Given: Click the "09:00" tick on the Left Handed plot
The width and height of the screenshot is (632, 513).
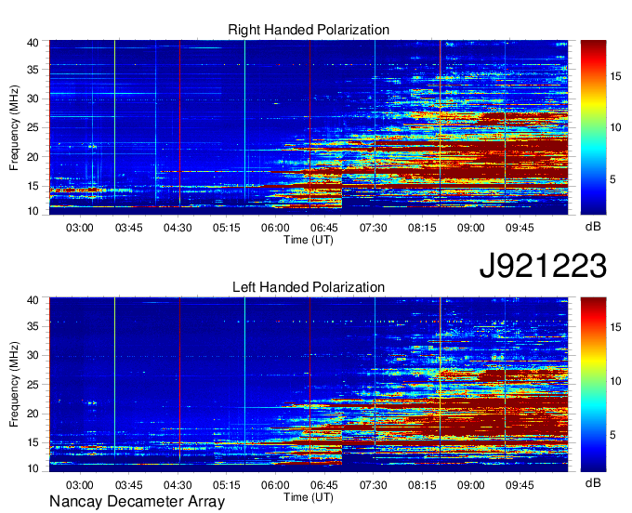Looking at the screenshot, I should (471, 485).
